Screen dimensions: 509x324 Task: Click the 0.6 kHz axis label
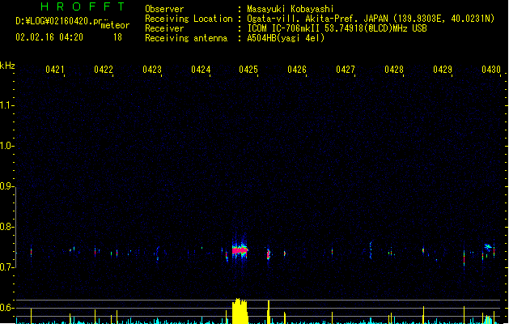6,308
